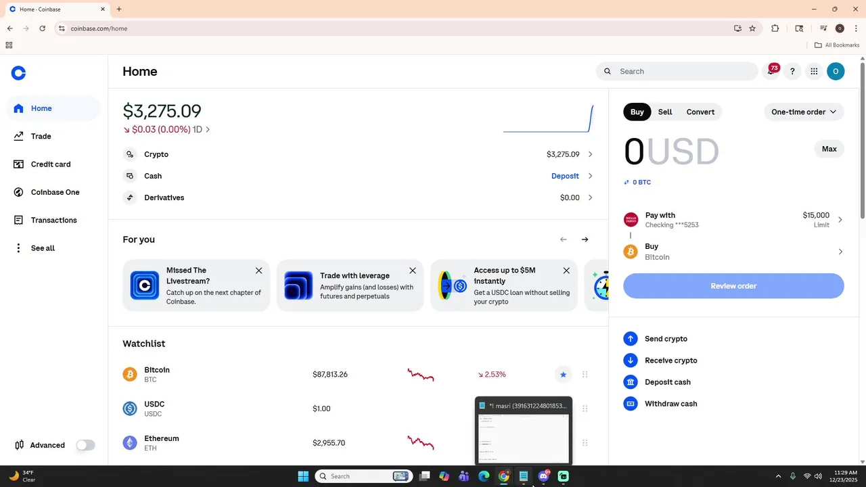The image size is (866, 487).
Task: Dismiss Access up to $5M card
Action: [x=566, y=271]
